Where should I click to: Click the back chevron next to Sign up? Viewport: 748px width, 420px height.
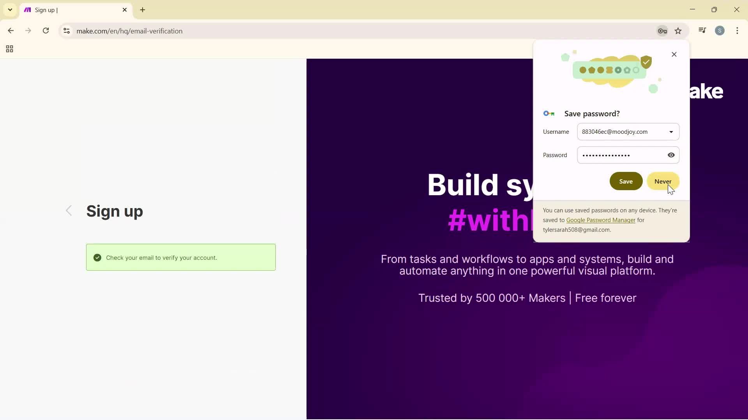pyautogui.click(x=69, y=210)
